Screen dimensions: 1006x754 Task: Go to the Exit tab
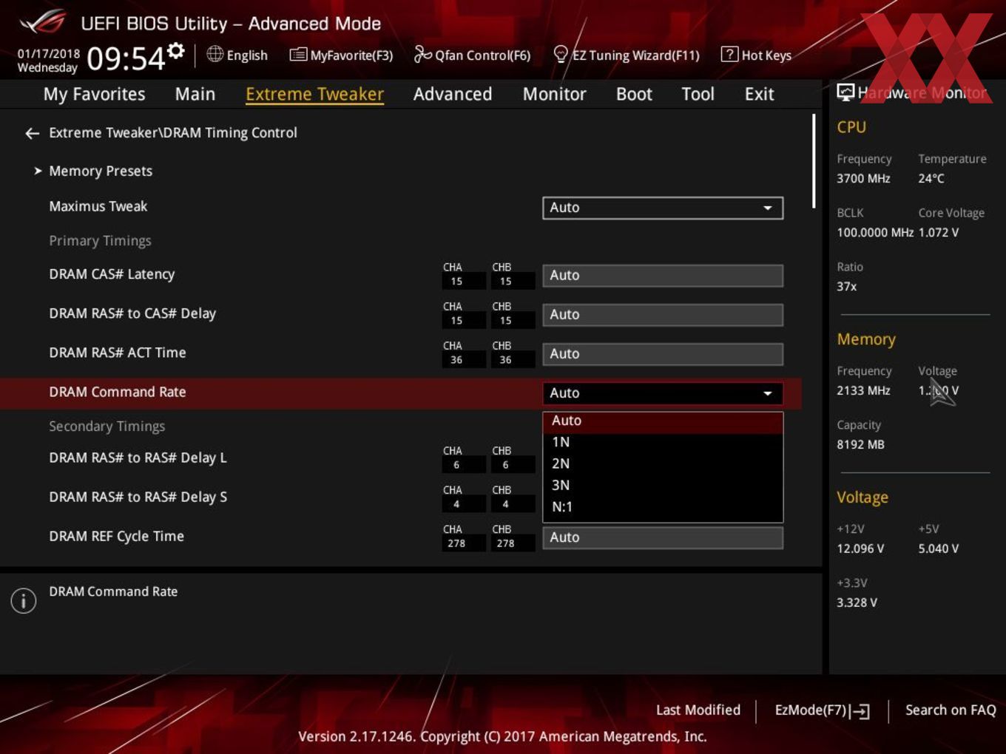click(x=759, y=94)
